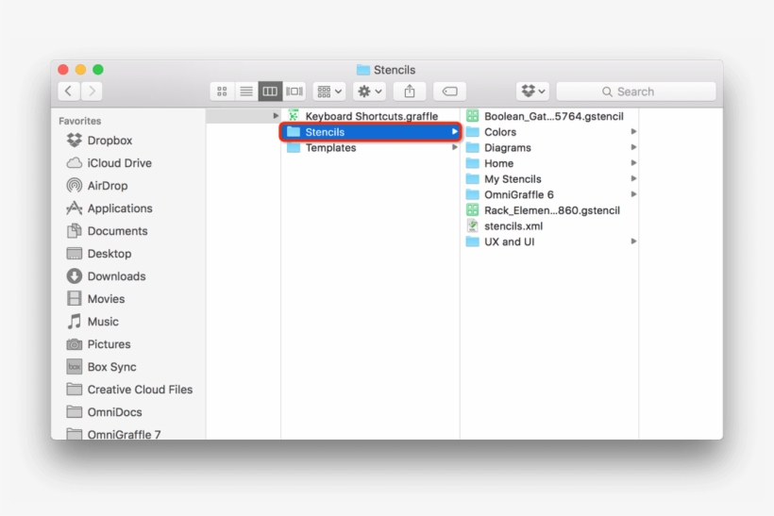This screenshot has width=774, height=516.
Task: Expand the Home folder arrow
Action: pyautogui.click(x=633, y=163)
